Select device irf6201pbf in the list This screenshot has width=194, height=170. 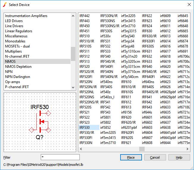129,128
